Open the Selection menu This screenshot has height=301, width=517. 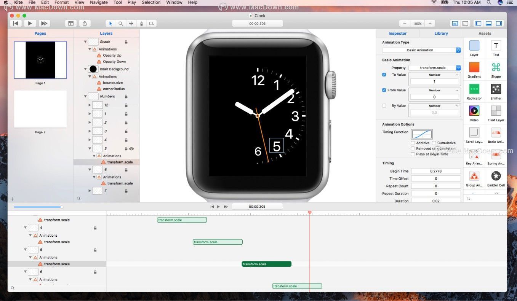tap(151, 2)
